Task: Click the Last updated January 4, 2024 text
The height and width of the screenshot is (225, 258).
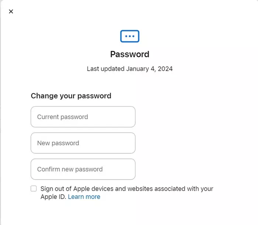Action: click(x=130, y=69)
